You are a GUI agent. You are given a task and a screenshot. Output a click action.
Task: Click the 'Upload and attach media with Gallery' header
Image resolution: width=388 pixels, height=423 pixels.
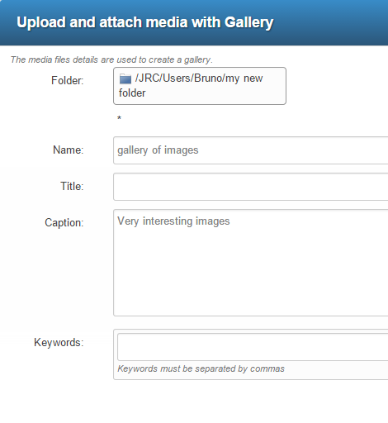click(x=145, y=22)
